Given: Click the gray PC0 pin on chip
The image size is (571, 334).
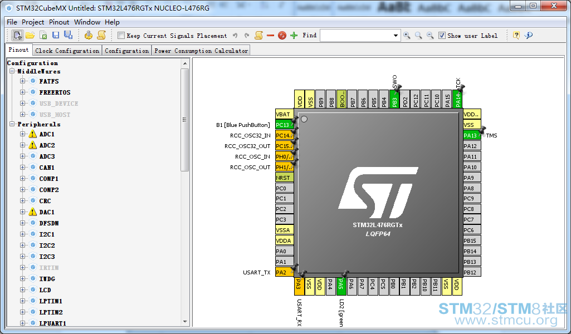Looking at the screenshot, I should tap(285, 188).
